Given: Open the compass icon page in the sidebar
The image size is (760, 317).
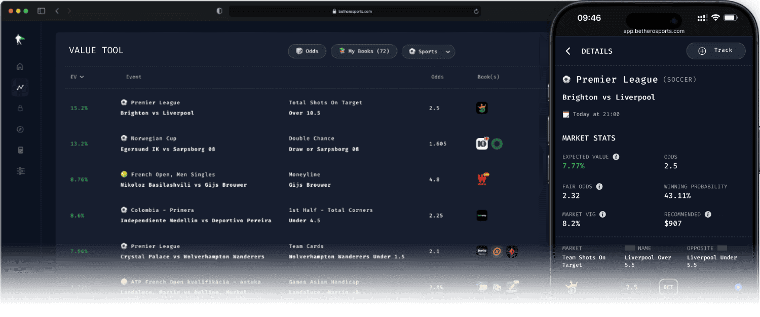Looking at the screenshot, I should (20, 129).
